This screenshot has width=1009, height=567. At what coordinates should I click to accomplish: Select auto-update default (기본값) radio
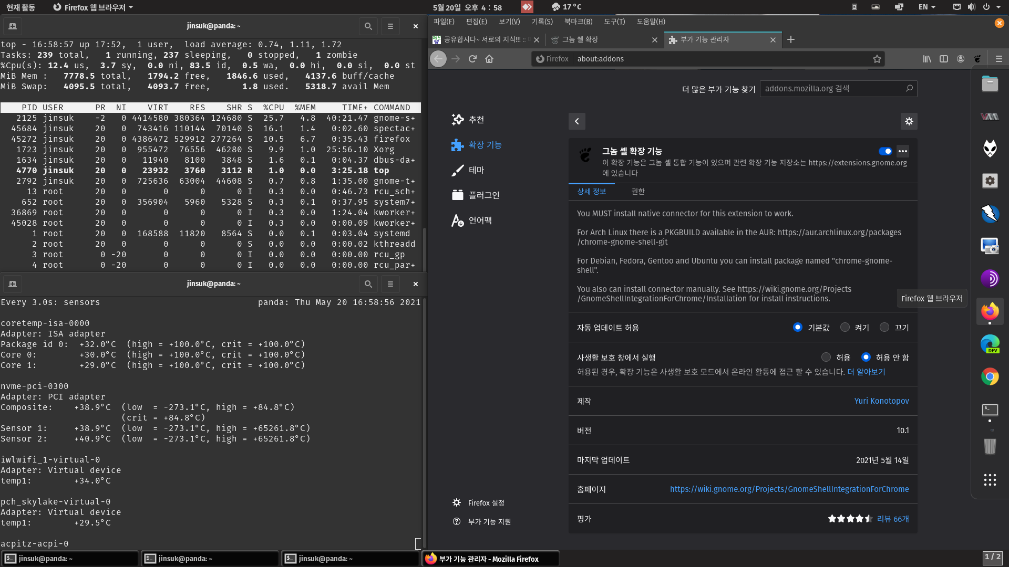798,327
